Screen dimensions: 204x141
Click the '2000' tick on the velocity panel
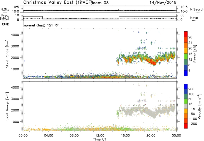15,110
